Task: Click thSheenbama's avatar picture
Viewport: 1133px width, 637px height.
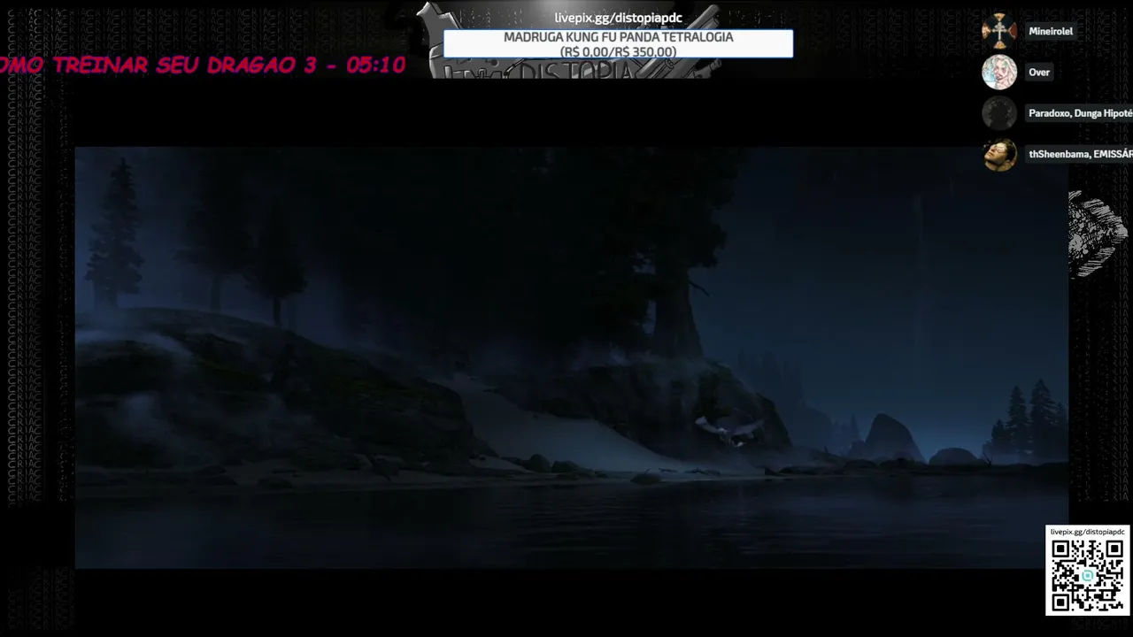Action: [999, 154]
